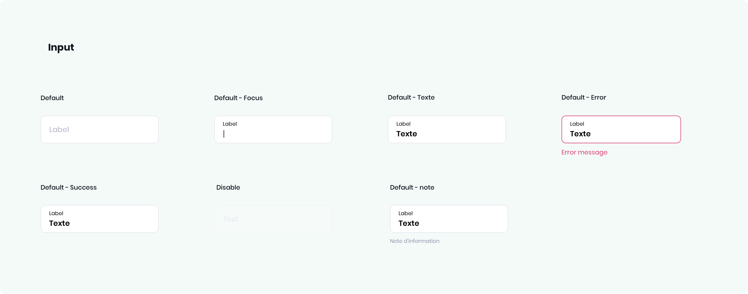
Task: Click the "Default - Error" section title
Action: [583, 97]
